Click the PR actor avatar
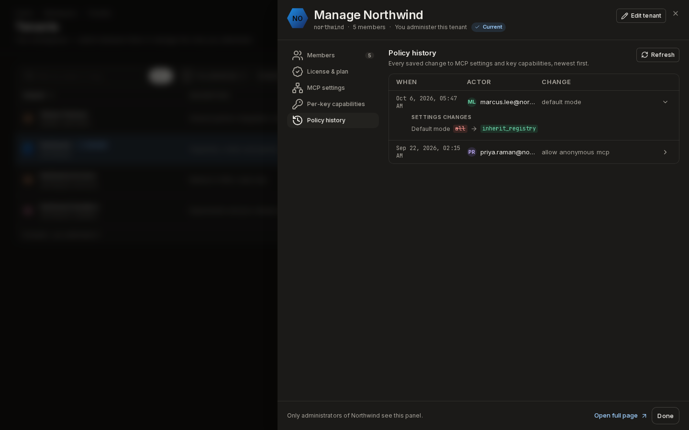The height and width of the screenshot is (430, 689). (472, 152)
